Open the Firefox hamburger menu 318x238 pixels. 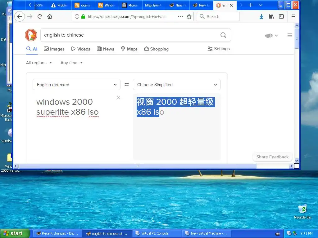(x=293, y=17)
